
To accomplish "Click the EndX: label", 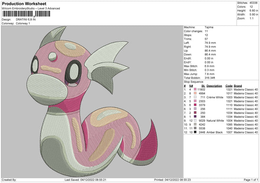I will (x=188, y=58).
